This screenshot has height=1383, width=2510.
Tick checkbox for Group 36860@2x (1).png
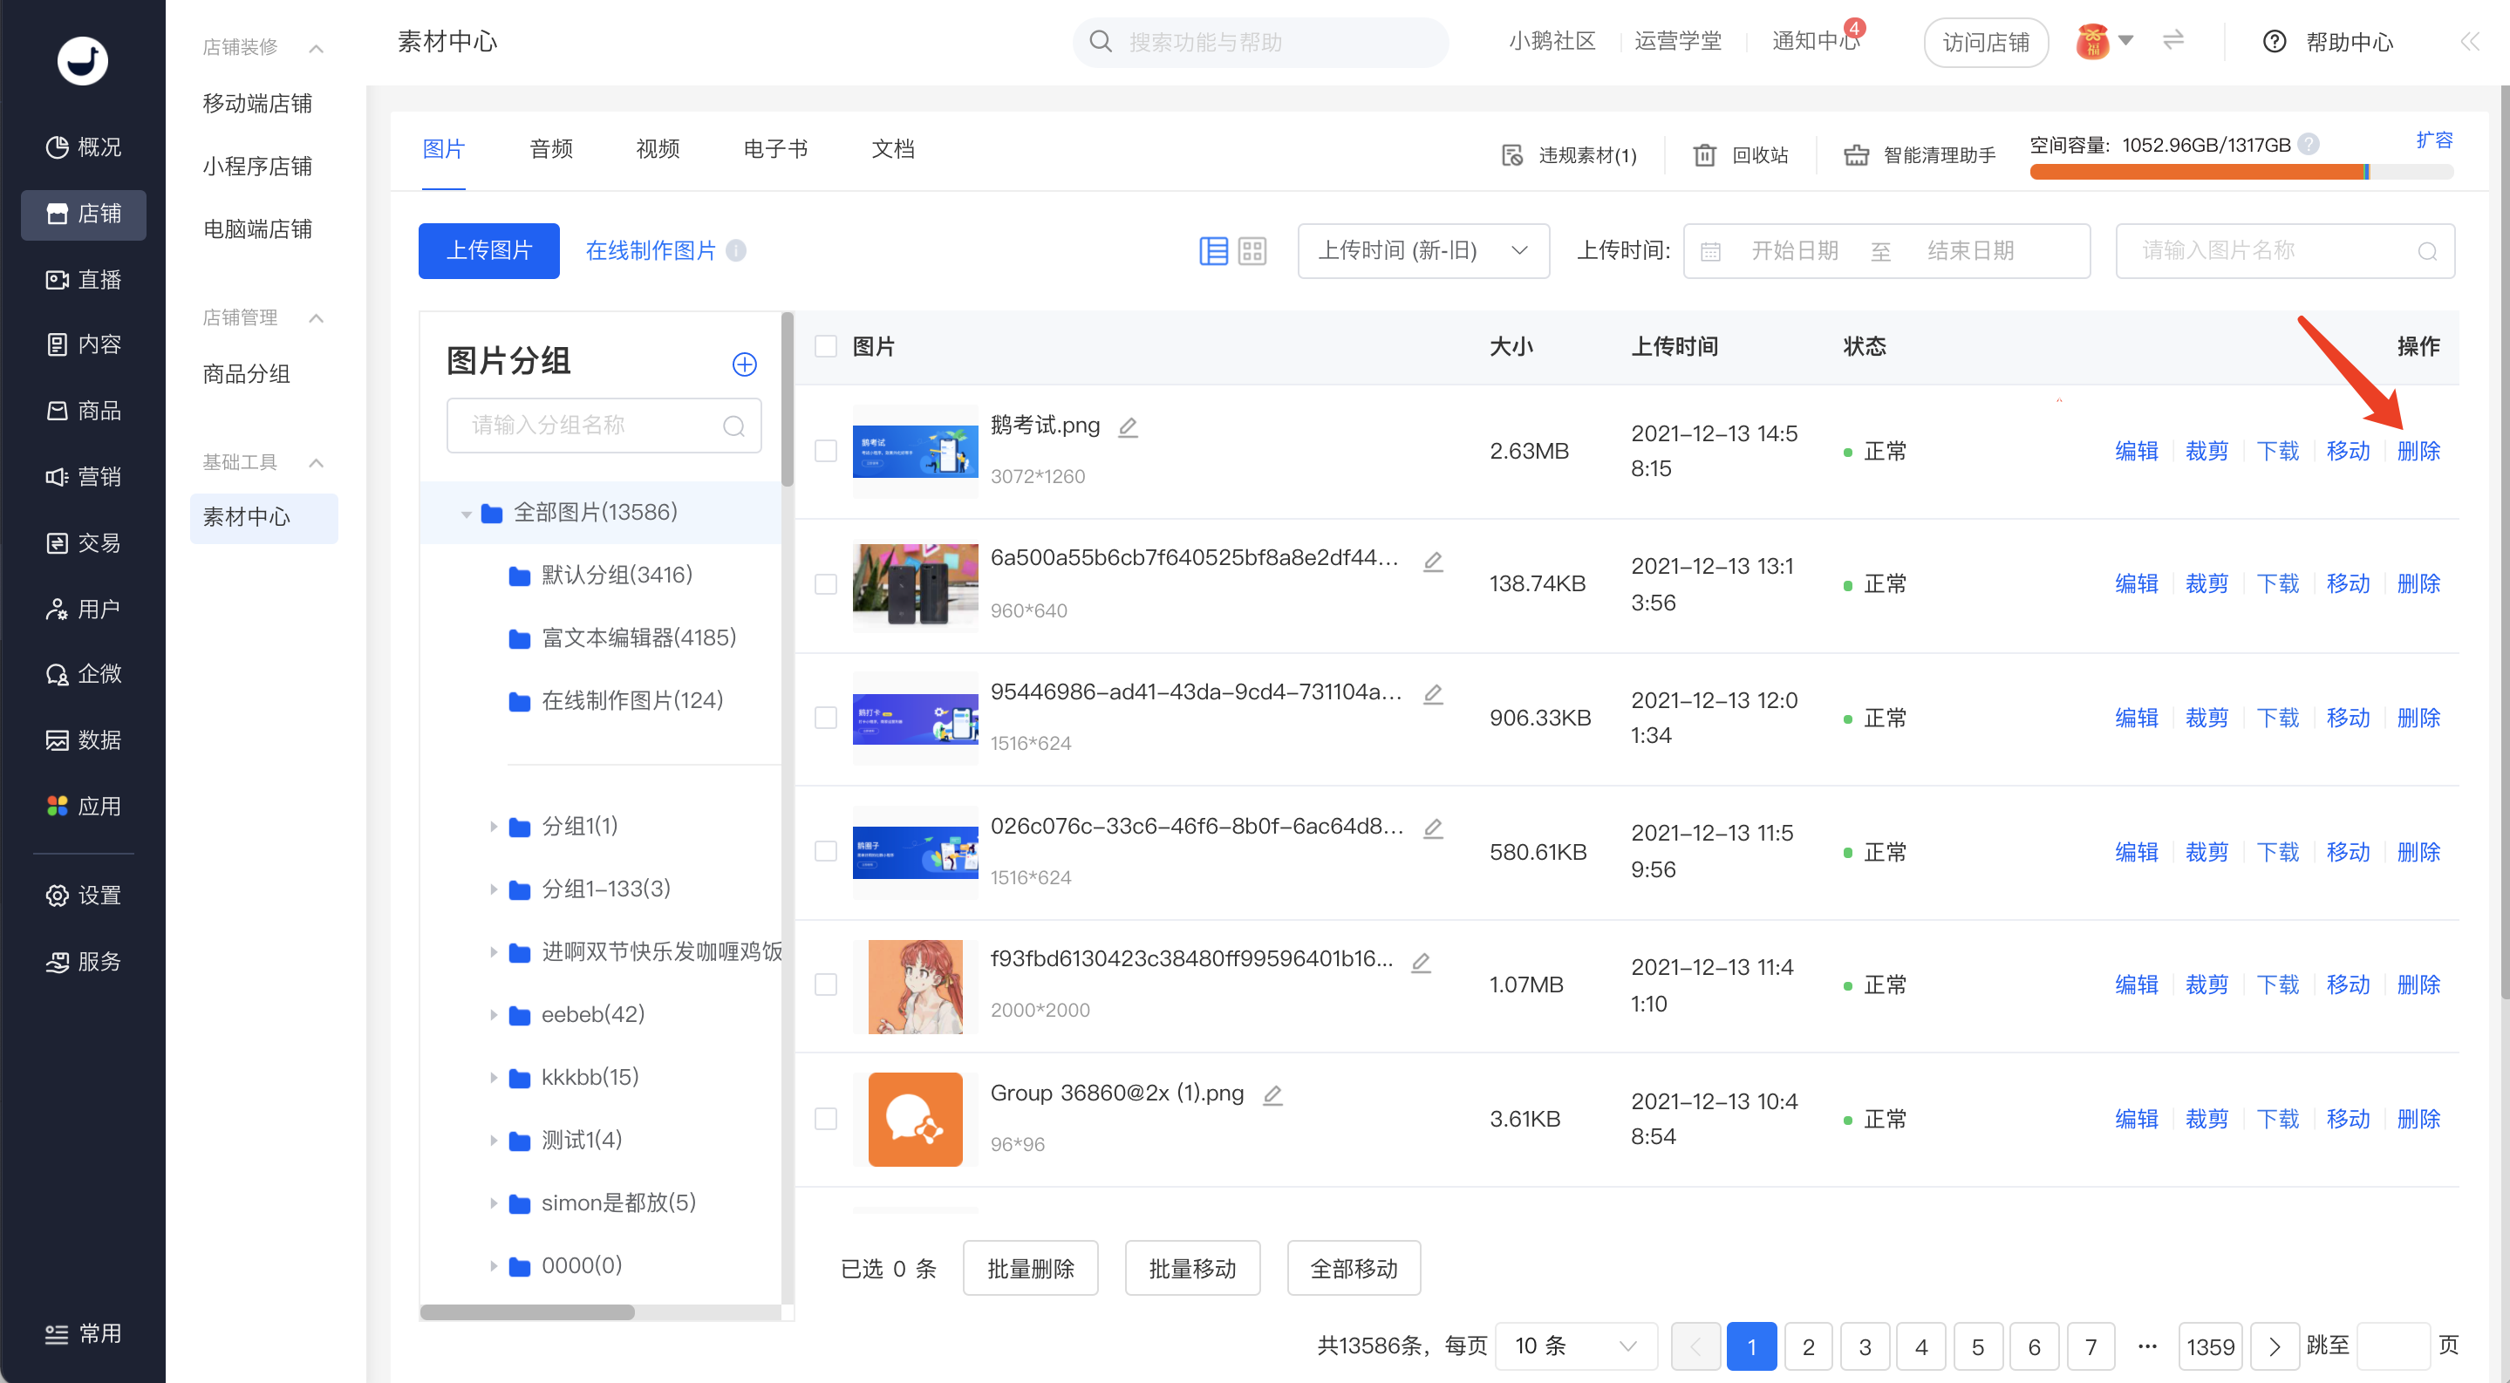[825, 1119]
